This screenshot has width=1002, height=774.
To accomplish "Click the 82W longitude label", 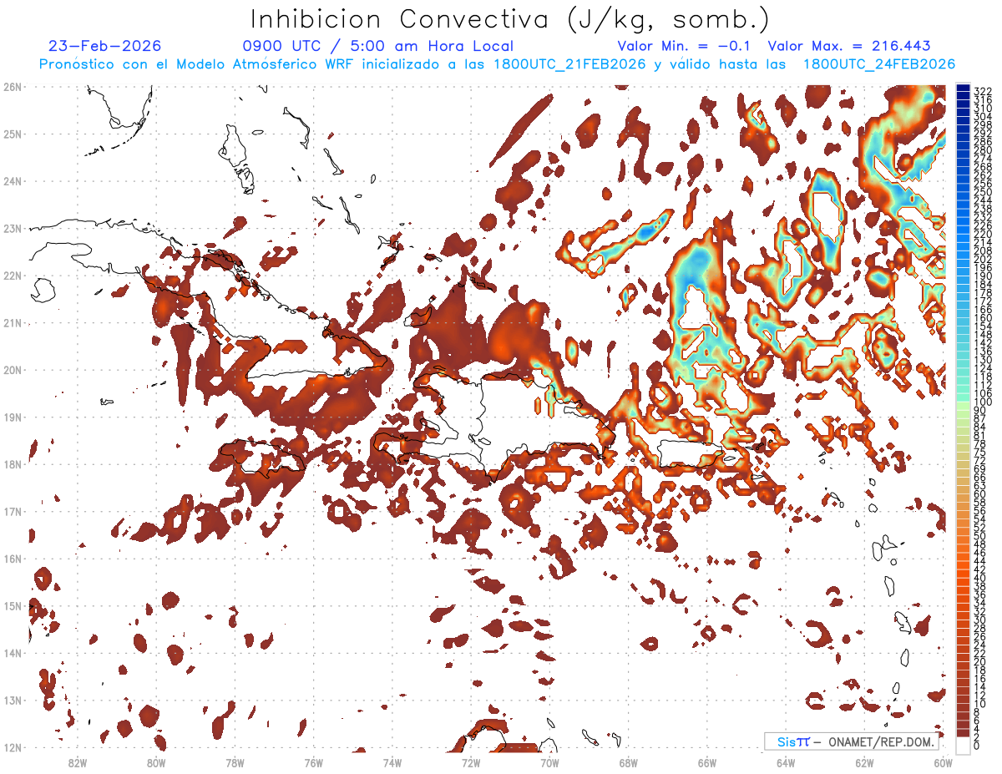I will coord(78,762).
